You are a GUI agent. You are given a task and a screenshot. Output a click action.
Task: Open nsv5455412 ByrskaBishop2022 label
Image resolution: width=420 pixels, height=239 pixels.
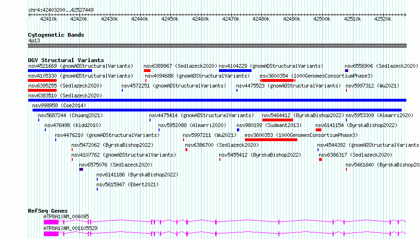tap(260, 155)
